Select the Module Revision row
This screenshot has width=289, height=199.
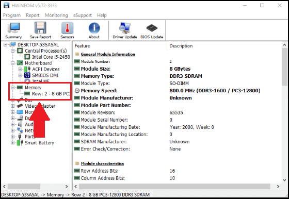point(178,112)
